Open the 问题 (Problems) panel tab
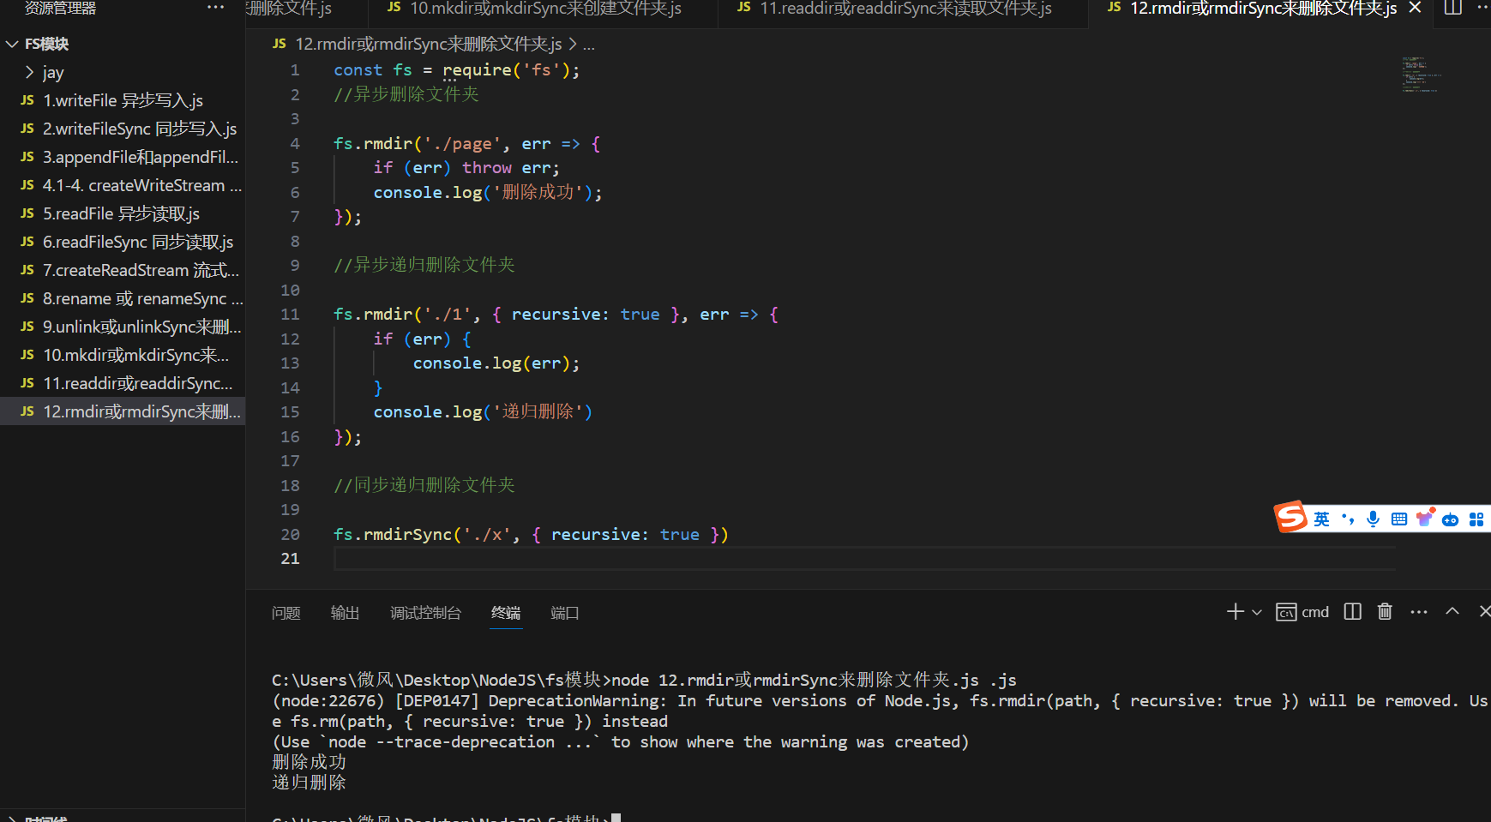 click(x=286, y=613)
